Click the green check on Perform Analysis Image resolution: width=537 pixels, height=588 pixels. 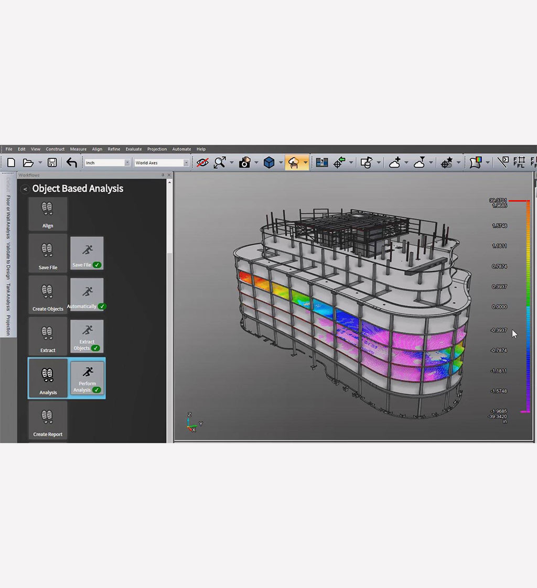pos(96,390)
